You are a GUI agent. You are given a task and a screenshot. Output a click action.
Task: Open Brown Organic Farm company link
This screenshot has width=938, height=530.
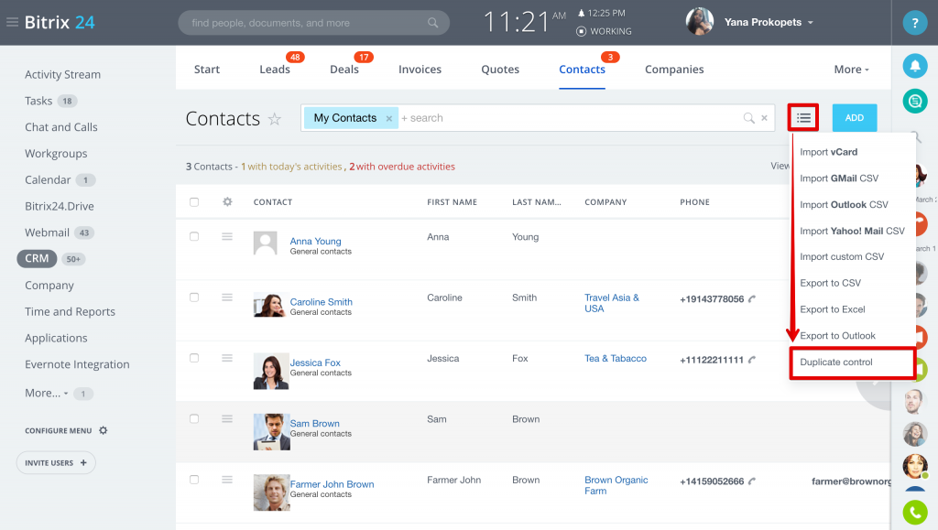pos(616,485)
